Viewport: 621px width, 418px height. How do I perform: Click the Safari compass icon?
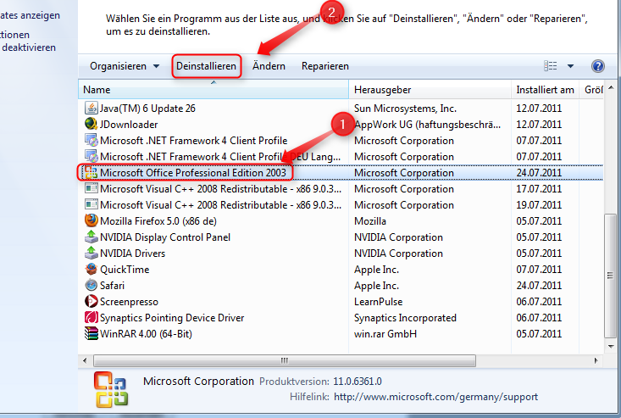[91, 286]
